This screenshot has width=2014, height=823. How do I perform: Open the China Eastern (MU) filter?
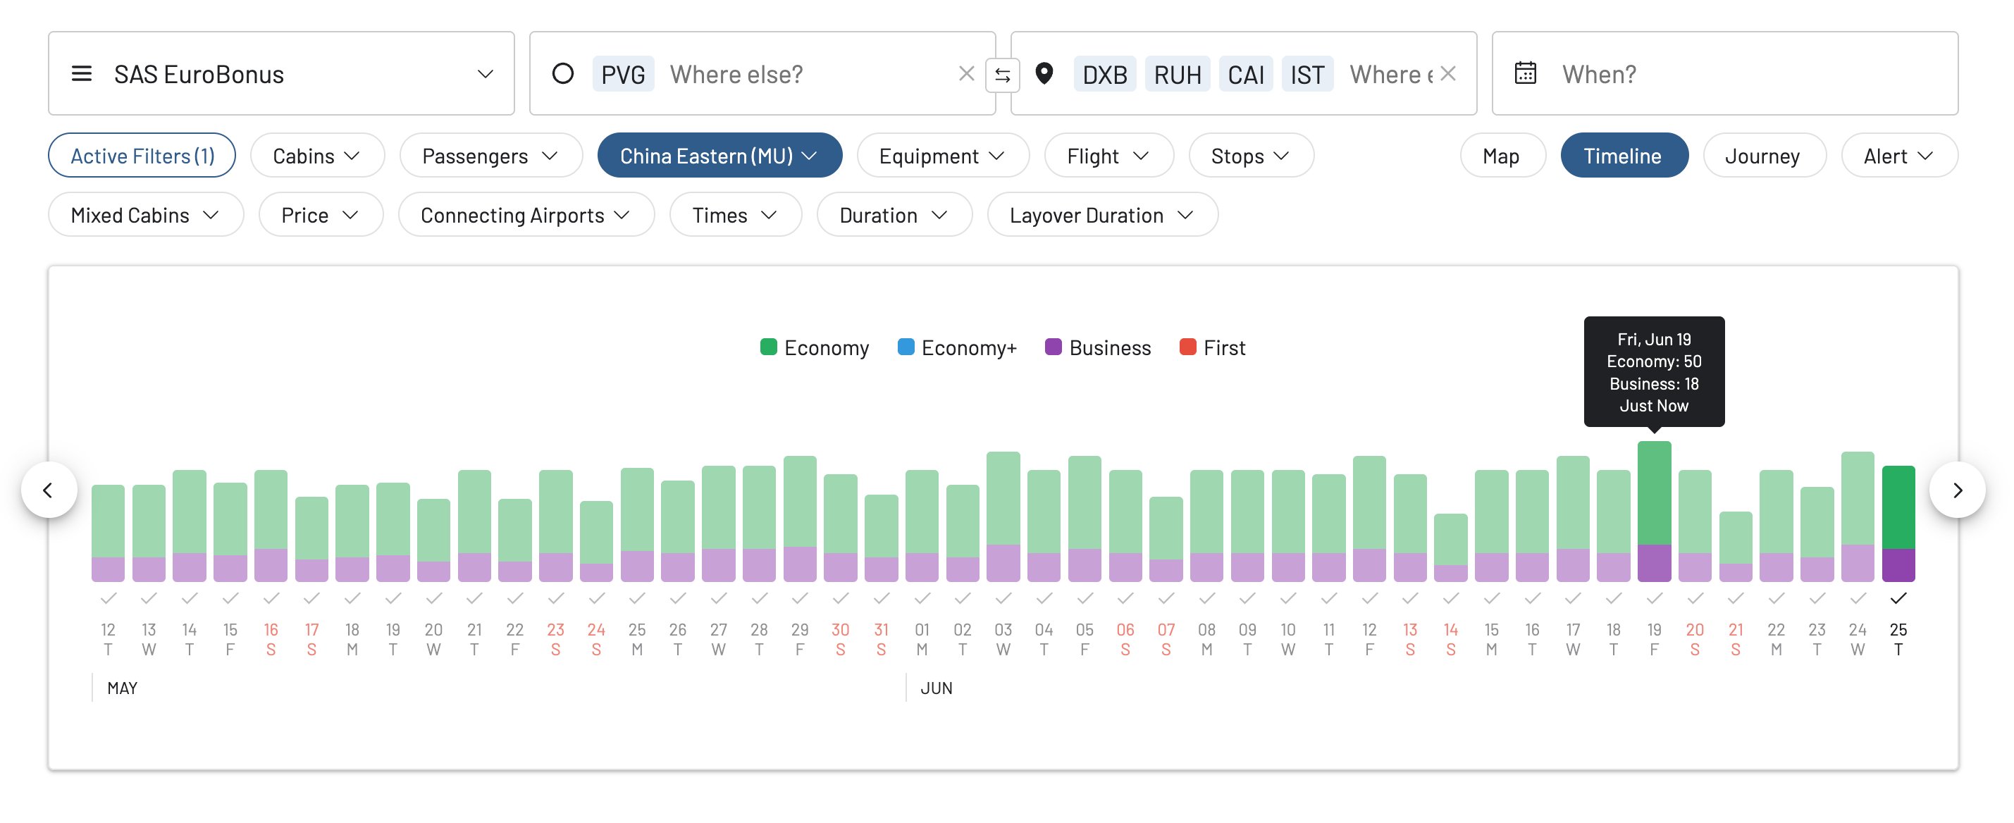719,155
